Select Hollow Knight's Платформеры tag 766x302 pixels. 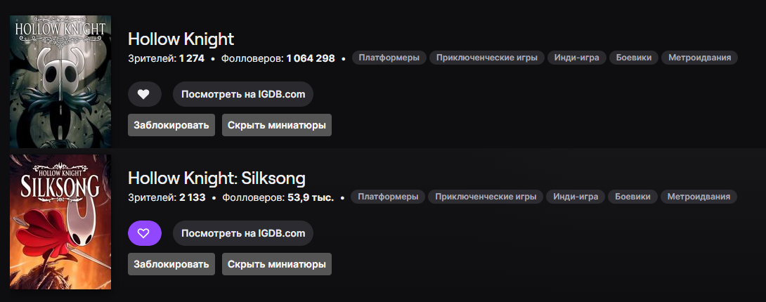[x=389, y=58]
